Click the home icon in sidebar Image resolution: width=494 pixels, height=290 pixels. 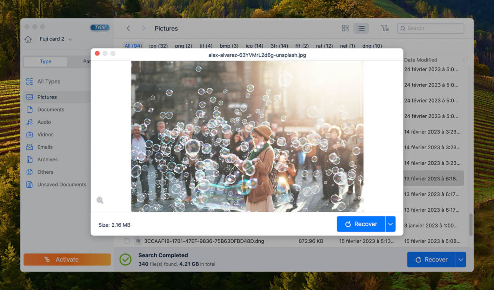pyautogui.click(x=28, y=39)
